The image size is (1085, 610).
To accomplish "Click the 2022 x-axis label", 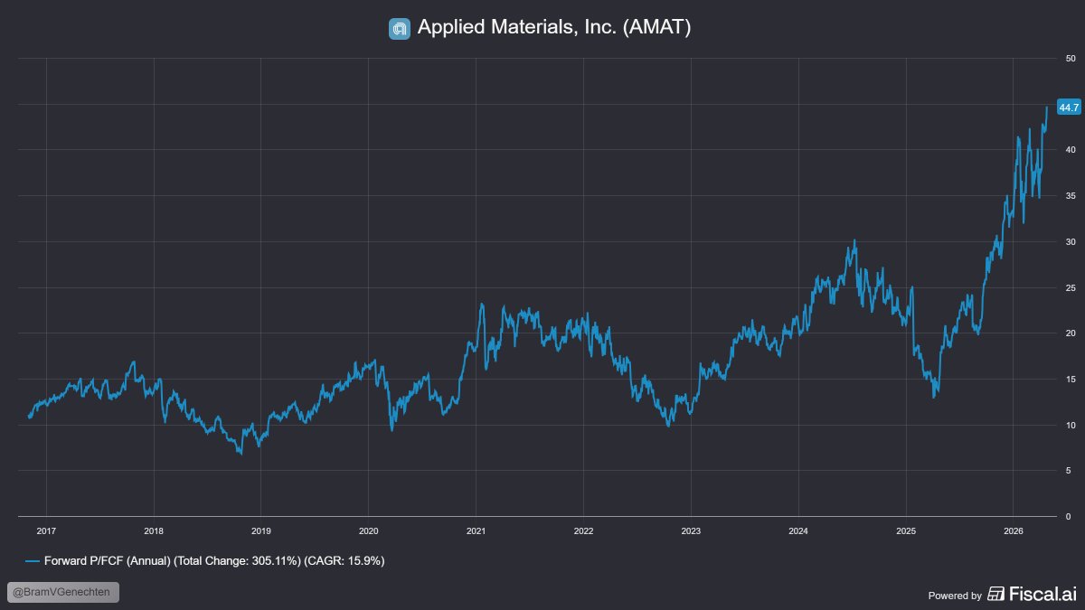I will point(583,530).
